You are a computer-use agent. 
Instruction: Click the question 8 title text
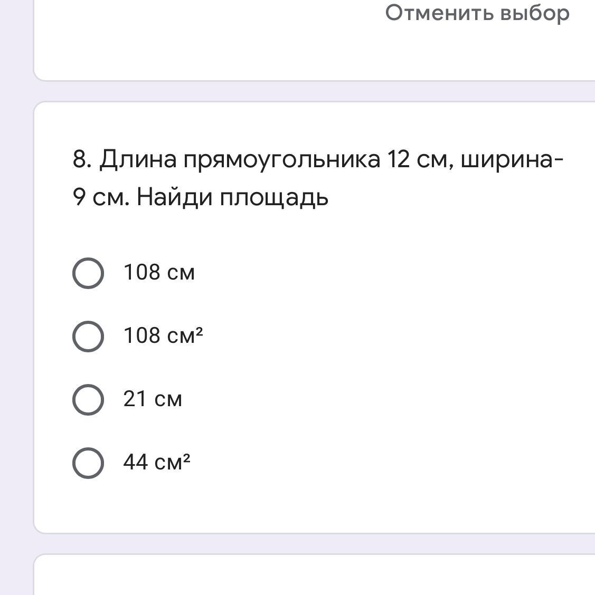(x=318, y=178)
